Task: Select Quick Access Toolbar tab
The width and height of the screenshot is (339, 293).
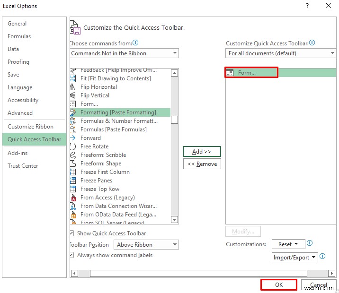Action: click(x=35, y=139)
